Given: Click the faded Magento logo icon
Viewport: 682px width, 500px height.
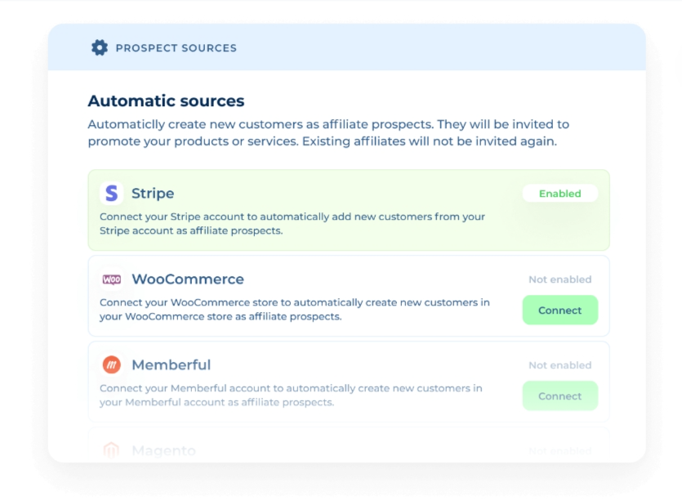Looking at the screenshot, I should pos(111,450).
